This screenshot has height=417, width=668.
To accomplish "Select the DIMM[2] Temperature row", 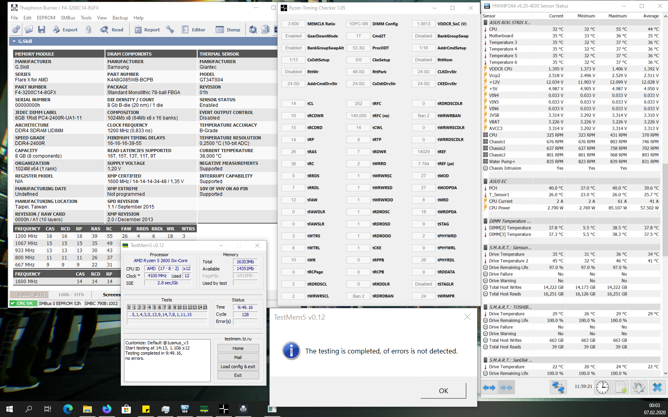I will click(571, 228).
